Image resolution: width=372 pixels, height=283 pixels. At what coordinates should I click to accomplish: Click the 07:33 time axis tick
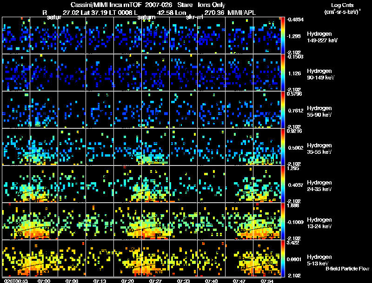click(183, 281)
